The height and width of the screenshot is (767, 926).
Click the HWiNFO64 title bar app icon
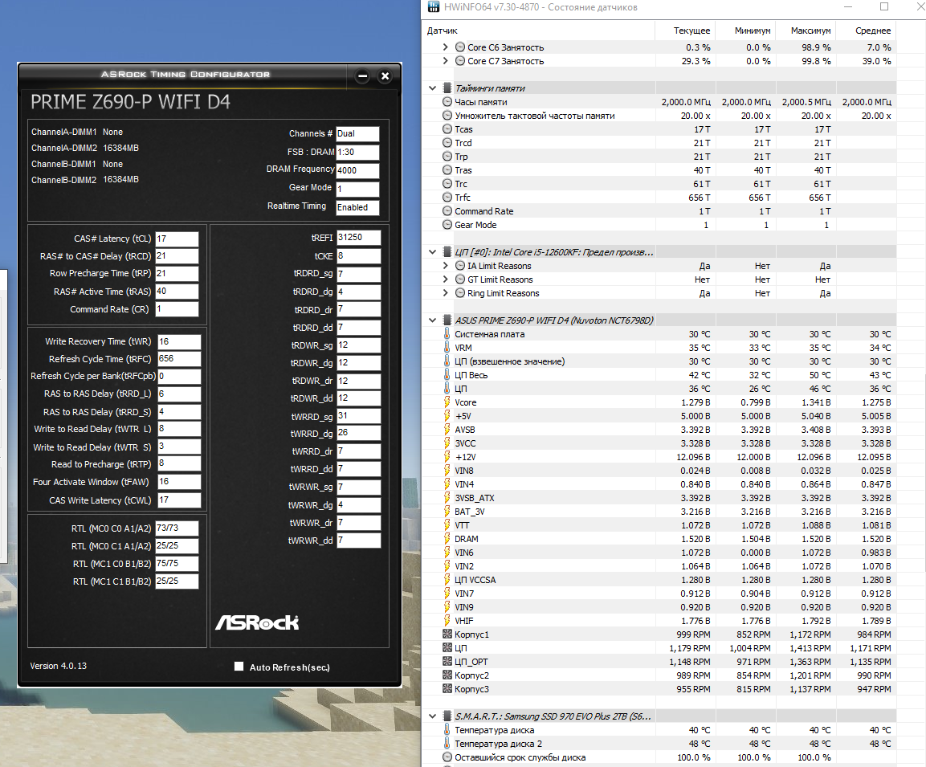[434, 6]
